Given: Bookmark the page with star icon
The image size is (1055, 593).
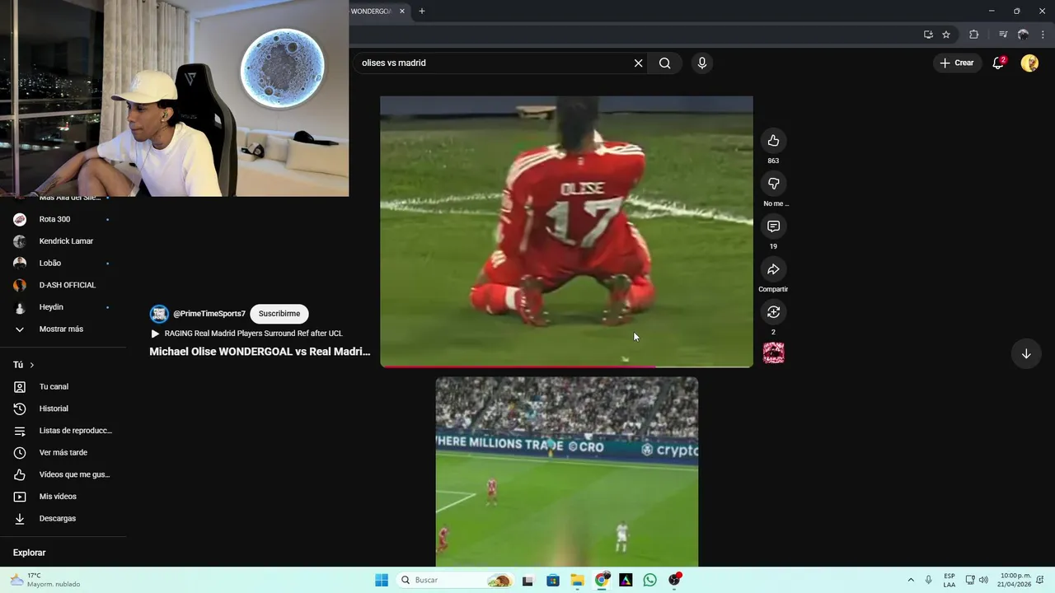Looking at the screenshot, I should point(946,35).
